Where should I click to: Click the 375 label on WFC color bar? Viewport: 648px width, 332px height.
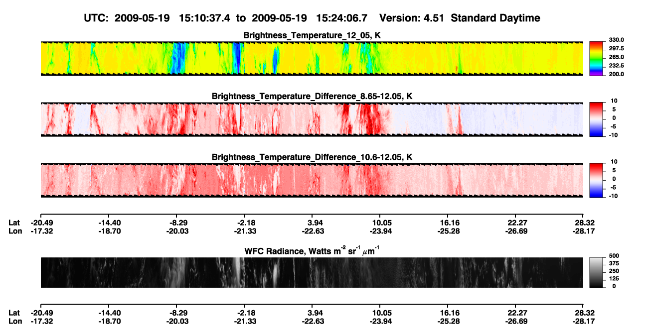point(615,264)
